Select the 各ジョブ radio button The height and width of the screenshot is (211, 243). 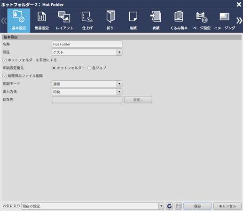pos(89,68)
